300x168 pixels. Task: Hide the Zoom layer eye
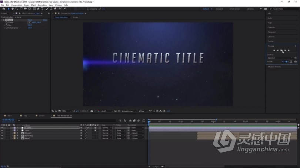[2, 130]
